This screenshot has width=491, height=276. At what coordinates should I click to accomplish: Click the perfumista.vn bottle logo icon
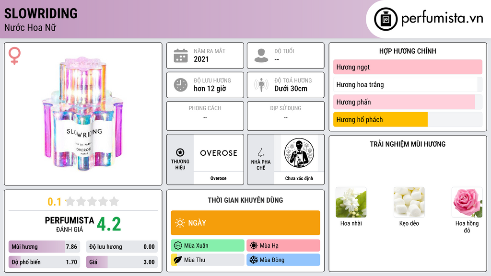pos(386,19)
